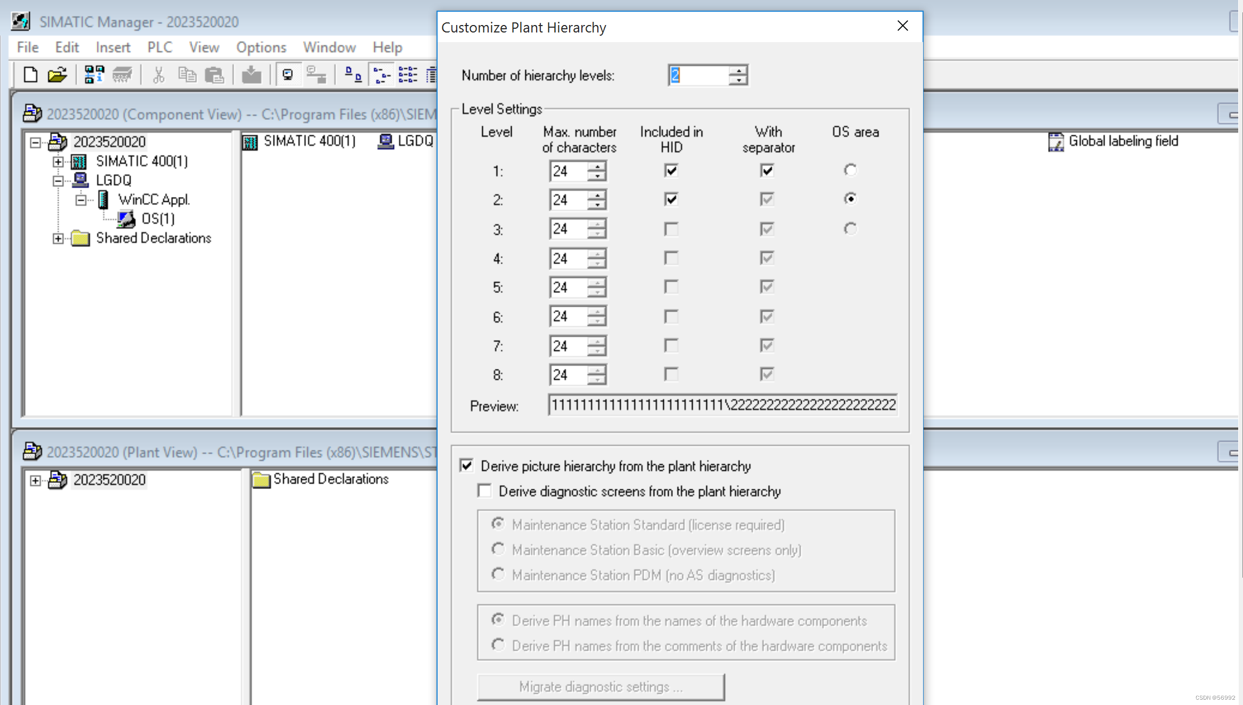Image resolution: width=1243 pixels, height=705 pixels.
Task: Check Derive diagnostic screens from the plant hierarchy
Action: (484, 490)
